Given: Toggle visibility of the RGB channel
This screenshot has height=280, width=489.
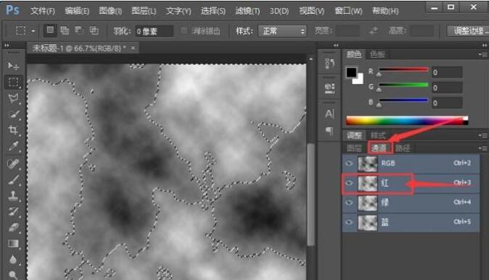Looking at the screenshot, I should (x=349, y=163).
